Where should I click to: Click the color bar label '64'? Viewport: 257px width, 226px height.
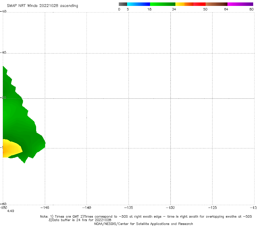tap(226, 9)
